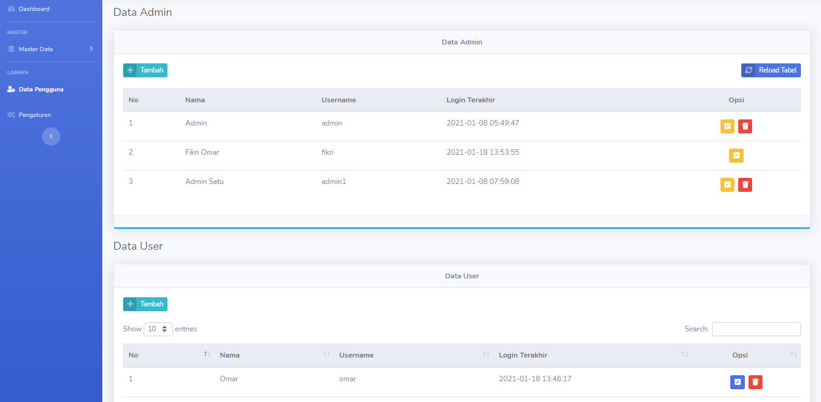Click the Data Pengguna users icon
Screen dimensions: 821x402
coord(11,89)
